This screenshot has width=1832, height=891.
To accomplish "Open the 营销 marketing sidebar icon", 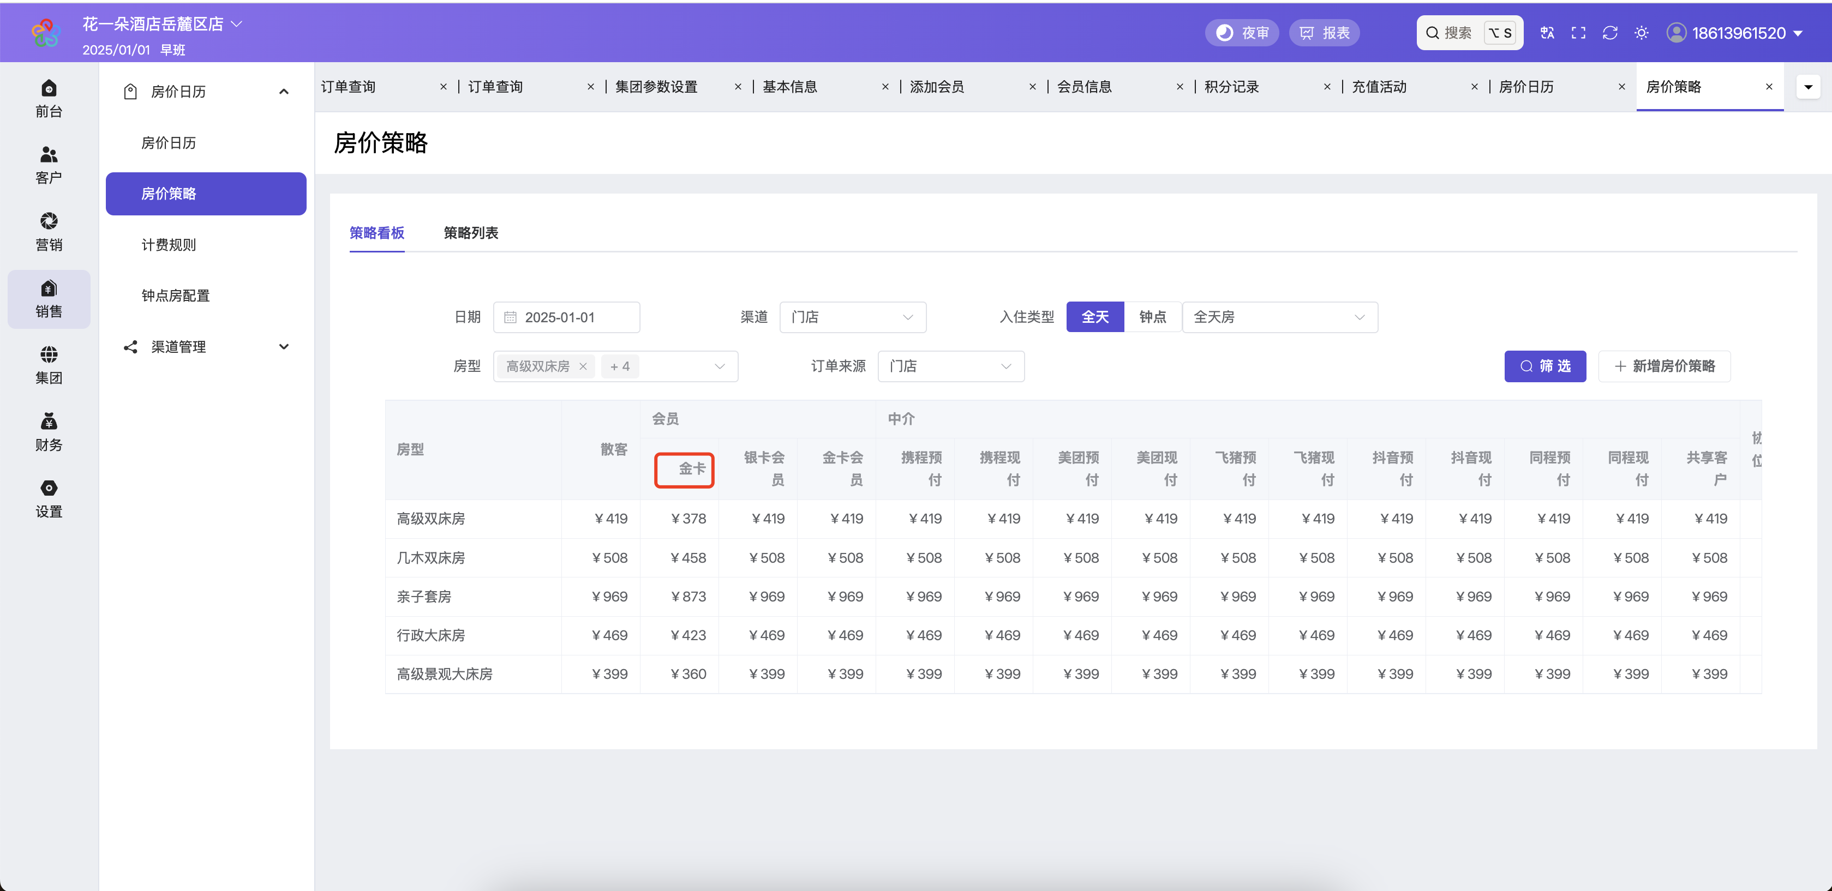I will [x=49, y=232].
